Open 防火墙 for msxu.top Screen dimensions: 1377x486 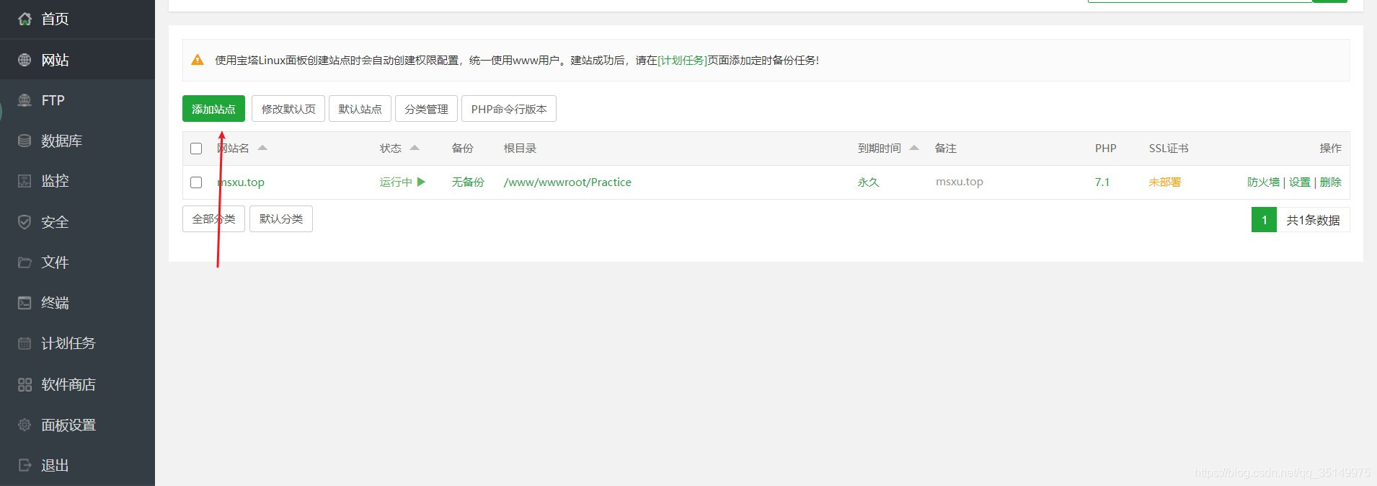1263,182
